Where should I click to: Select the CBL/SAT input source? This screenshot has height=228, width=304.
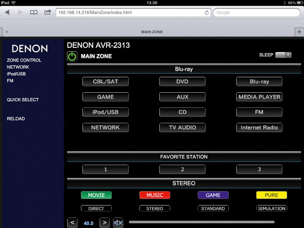106,81
